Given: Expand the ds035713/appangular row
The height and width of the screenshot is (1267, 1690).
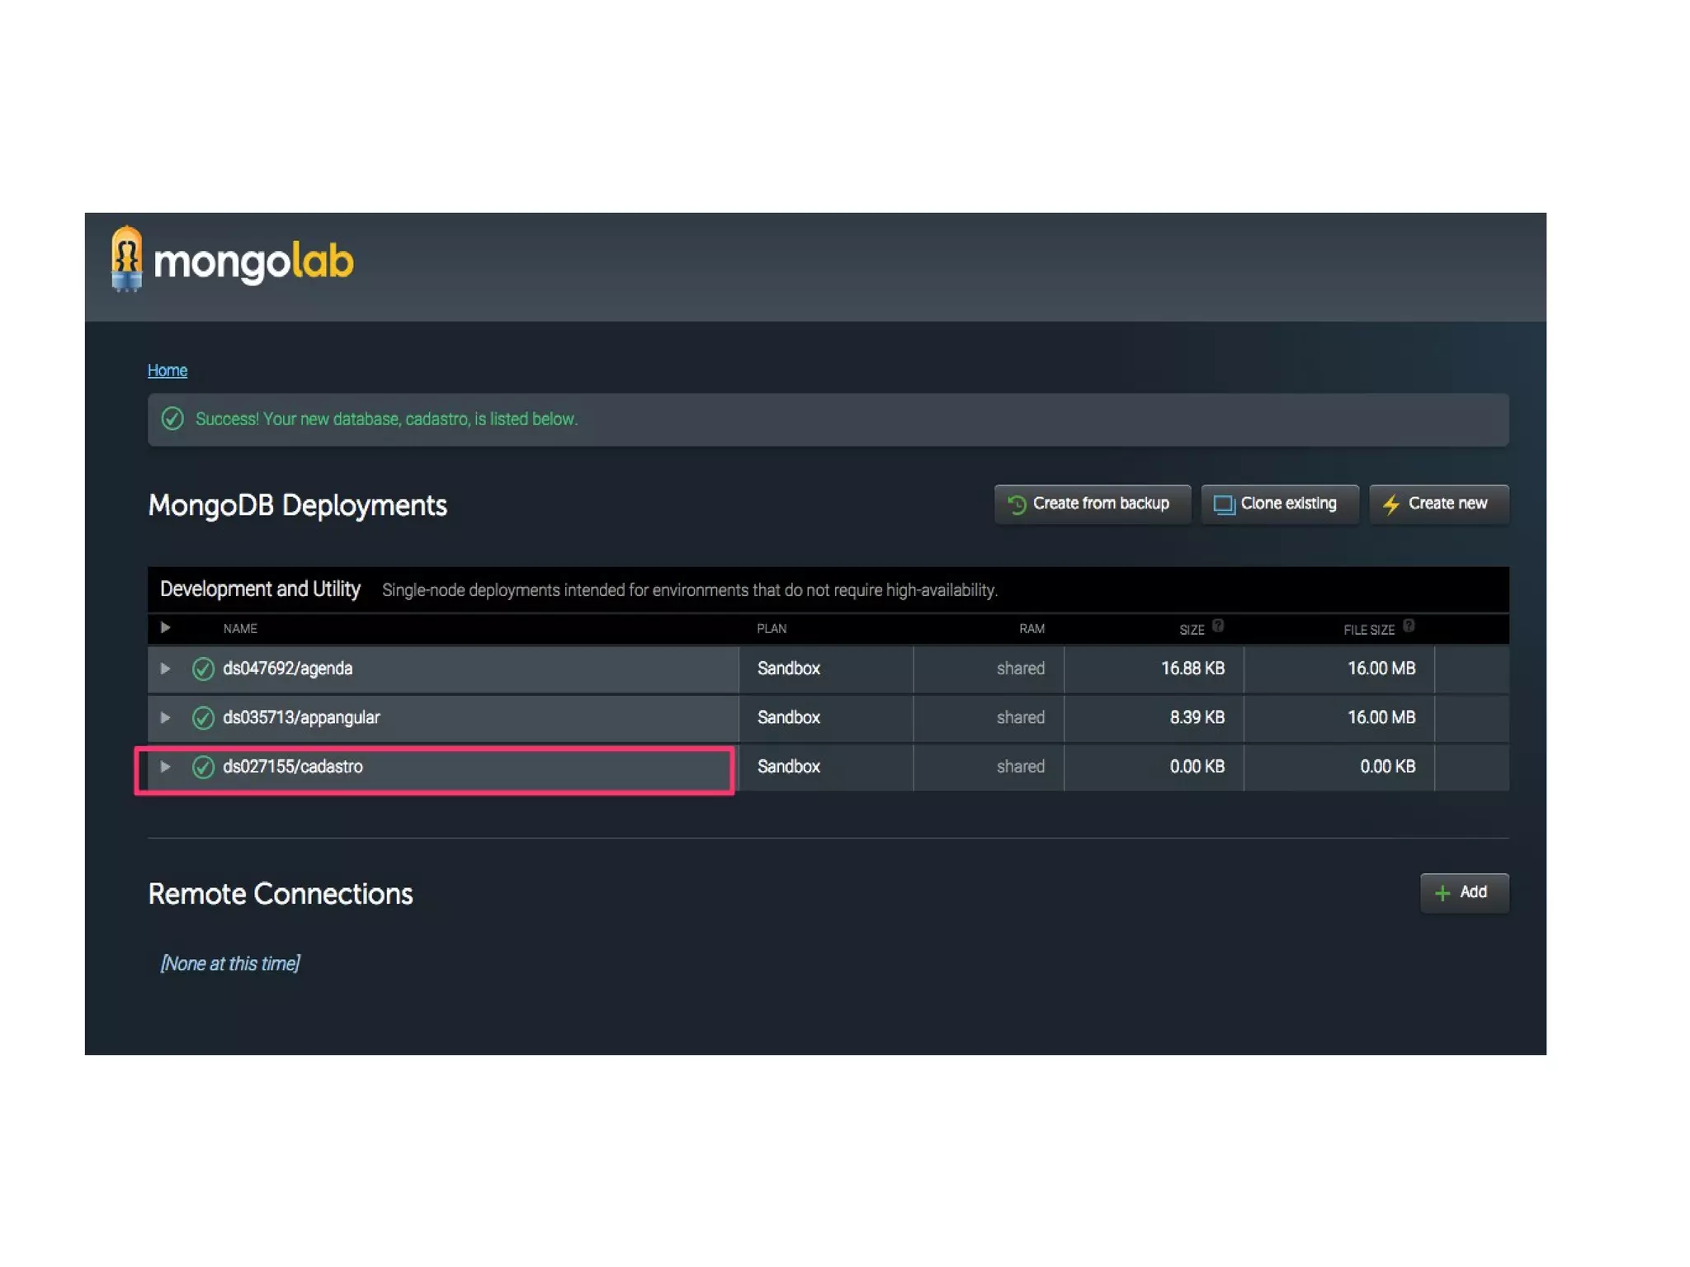Looking at the screenshot, I should tap(165, 718).
